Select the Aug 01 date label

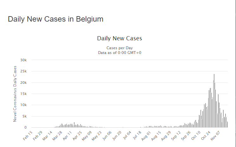[x=147, y=136]
